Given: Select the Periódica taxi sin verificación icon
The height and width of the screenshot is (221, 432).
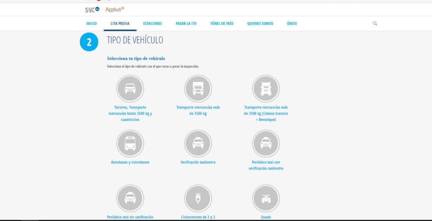Looking at the screenshot, I should click(x=130, y=198).
